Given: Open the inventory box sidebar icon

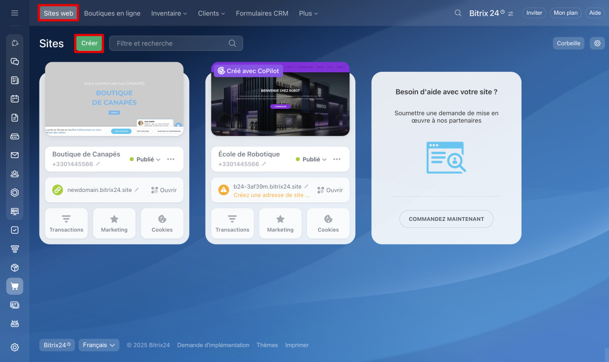Looking at the screenshot, I should point(15,267).
